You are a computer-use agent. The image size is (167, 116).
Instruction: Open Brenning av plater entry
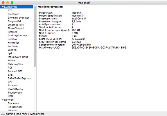click(18, 18)
